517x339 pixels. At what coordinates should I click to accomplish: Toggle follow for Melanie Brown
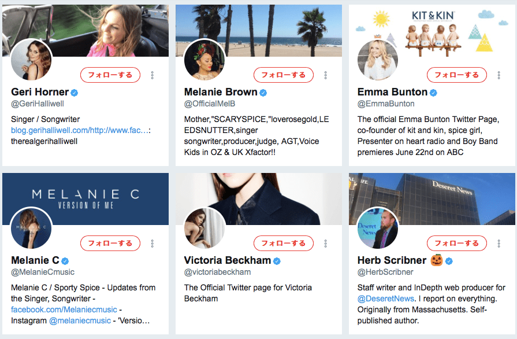click(284, 75)
